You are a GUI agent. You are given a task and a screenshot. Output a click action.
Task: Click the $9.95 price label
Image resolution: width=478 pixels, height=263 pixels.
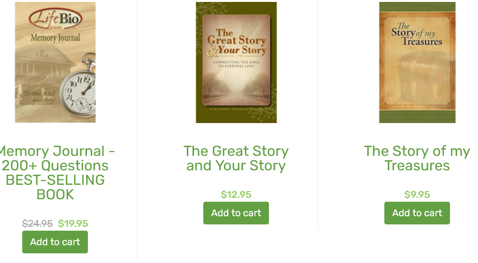point(417,195)
